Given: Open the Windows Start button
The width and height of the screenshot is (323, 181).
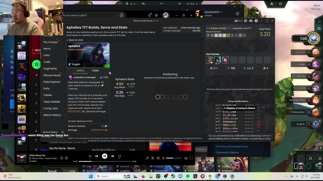Looking at the screenshot, I should 91,176.
